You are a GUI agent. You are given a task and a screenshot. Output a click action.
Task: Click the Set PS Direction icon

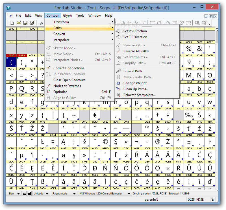[x=118, y=31]
